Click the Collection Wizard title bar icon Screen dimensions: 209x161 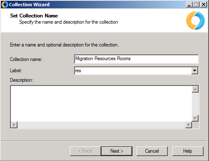click(5, 5)
